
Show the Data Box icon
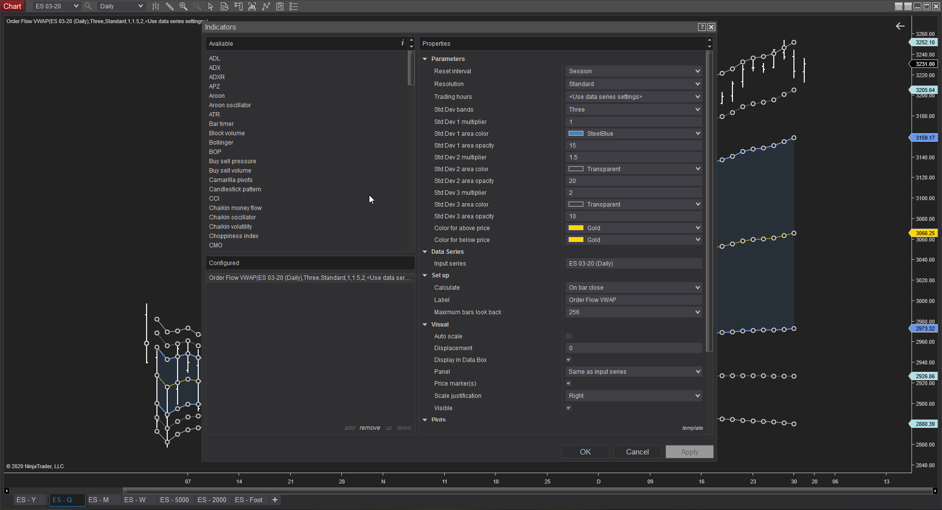pos(224,6)
